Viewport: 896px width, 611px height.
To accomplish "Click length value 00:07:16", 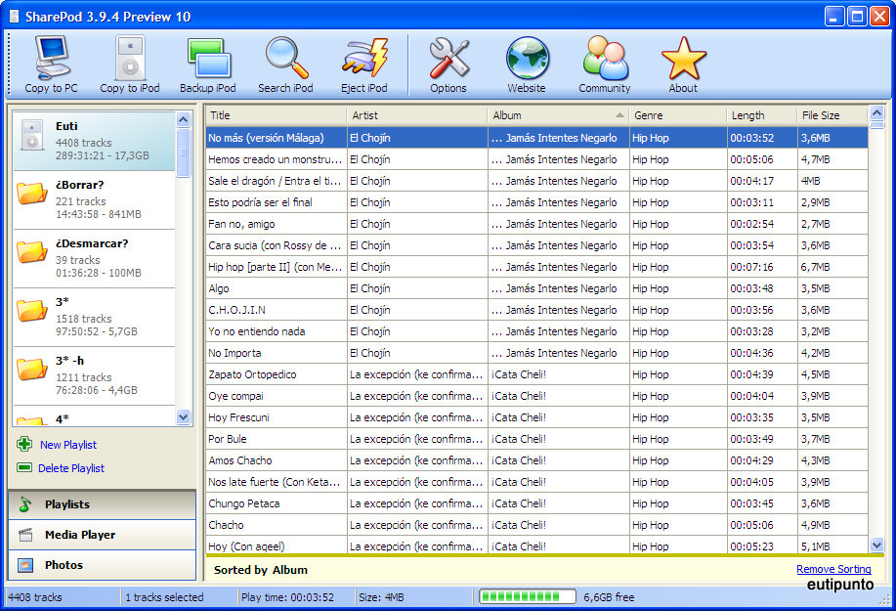I will 752,267.
